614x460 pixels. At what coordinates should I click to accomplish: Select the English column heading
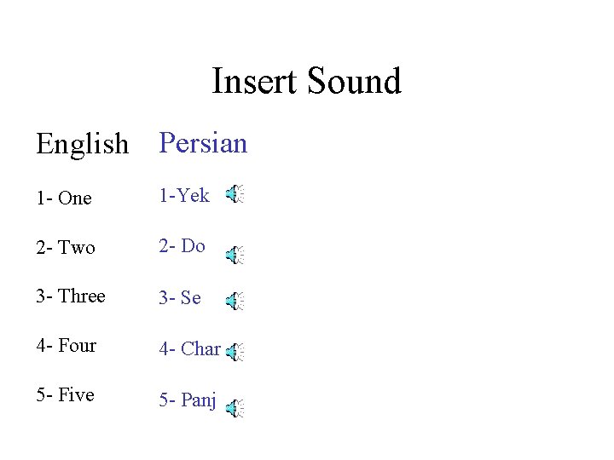pos(82,144)
